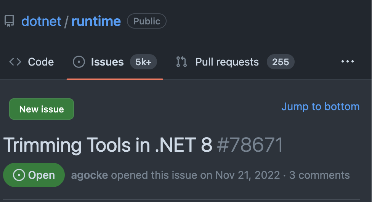372x202 pixels.
Task: Click the Code tab angle-brackets icon
Action: [x=15, y=62]
